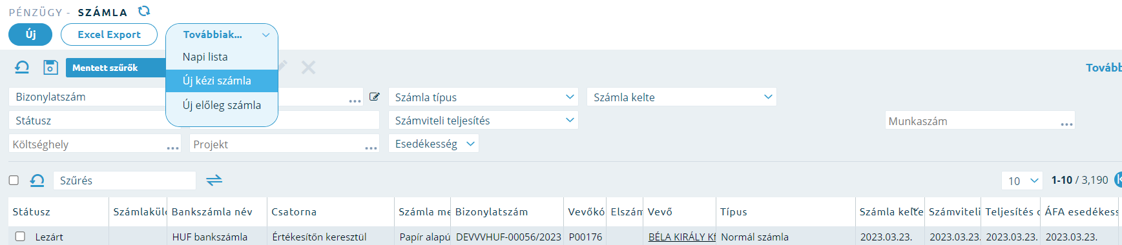The height and width of the screenshot is (245, 1122).
Task: Click the X icon in the filter toolbar
Action: 308,67
